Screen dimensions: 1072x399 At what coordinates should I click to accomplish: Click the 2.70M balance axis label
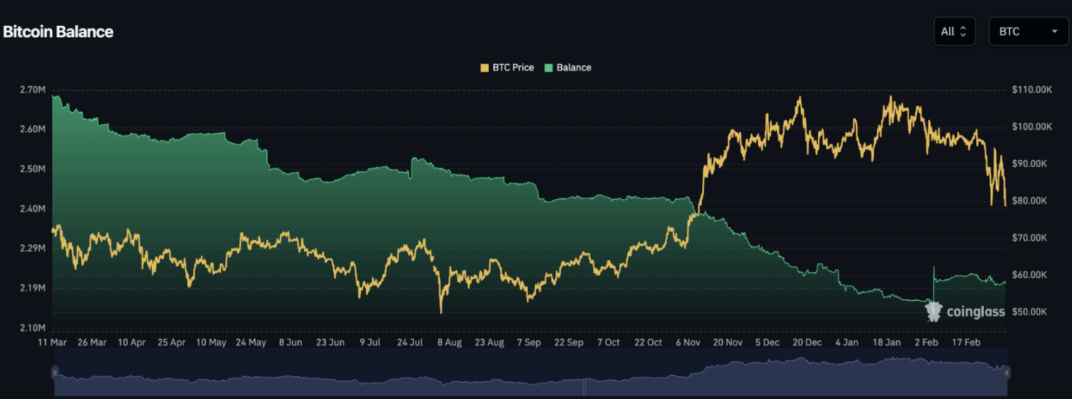click(x=33, y=89)
